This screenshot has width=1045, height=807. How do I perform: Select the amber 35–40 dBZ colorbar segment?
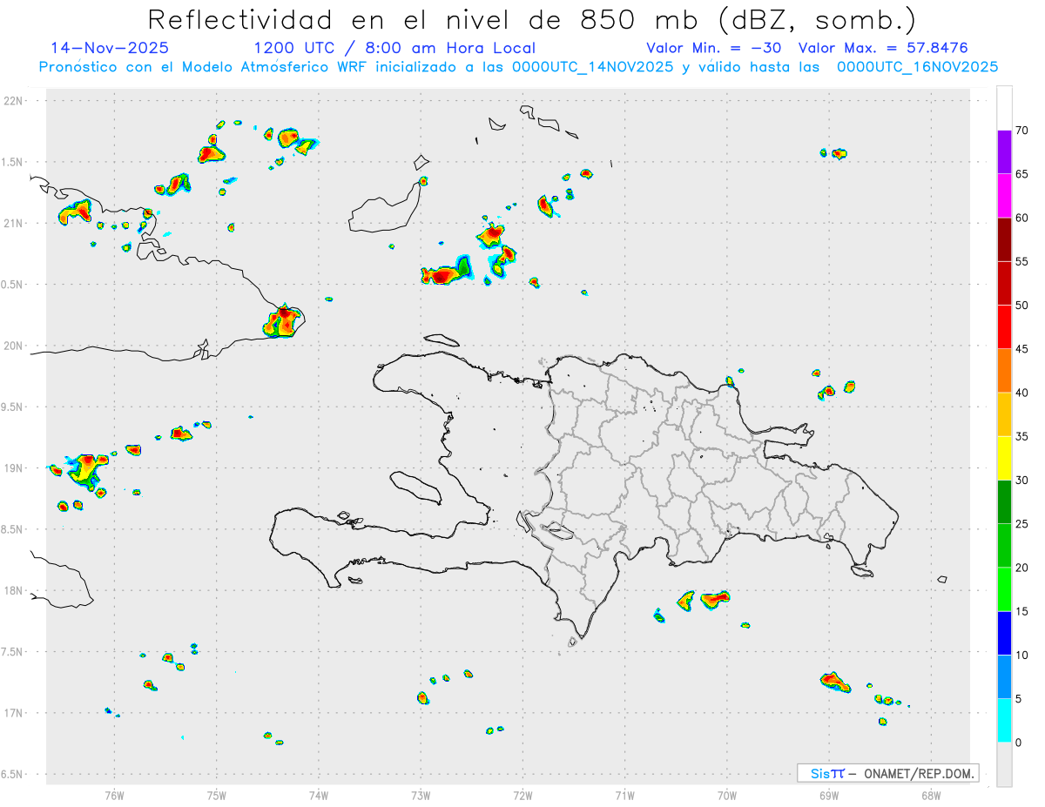1004,414
